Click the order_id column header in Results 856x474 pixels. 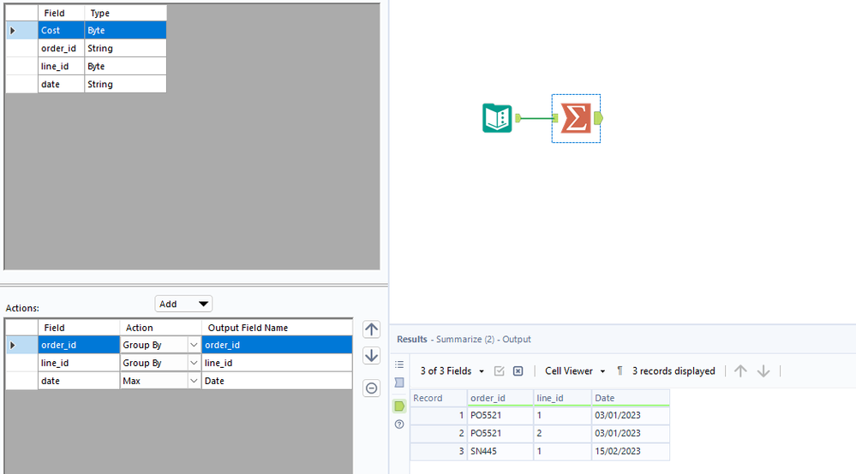click(500, 398)
